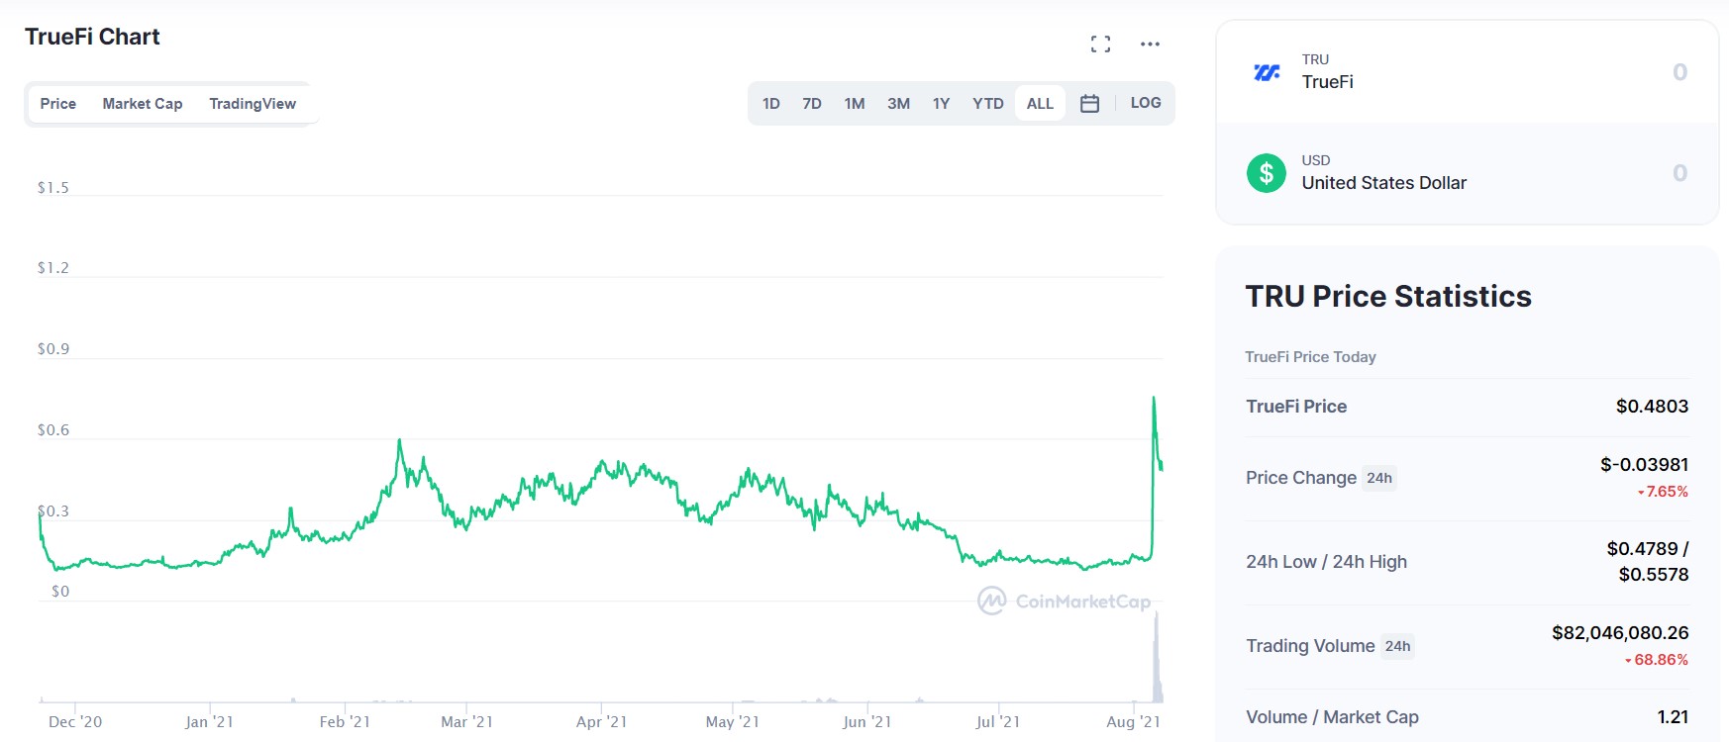The height and width of the screenshot is (742, 1729).
Task: Click the tall August volume bar
Action: point(1157,658)
